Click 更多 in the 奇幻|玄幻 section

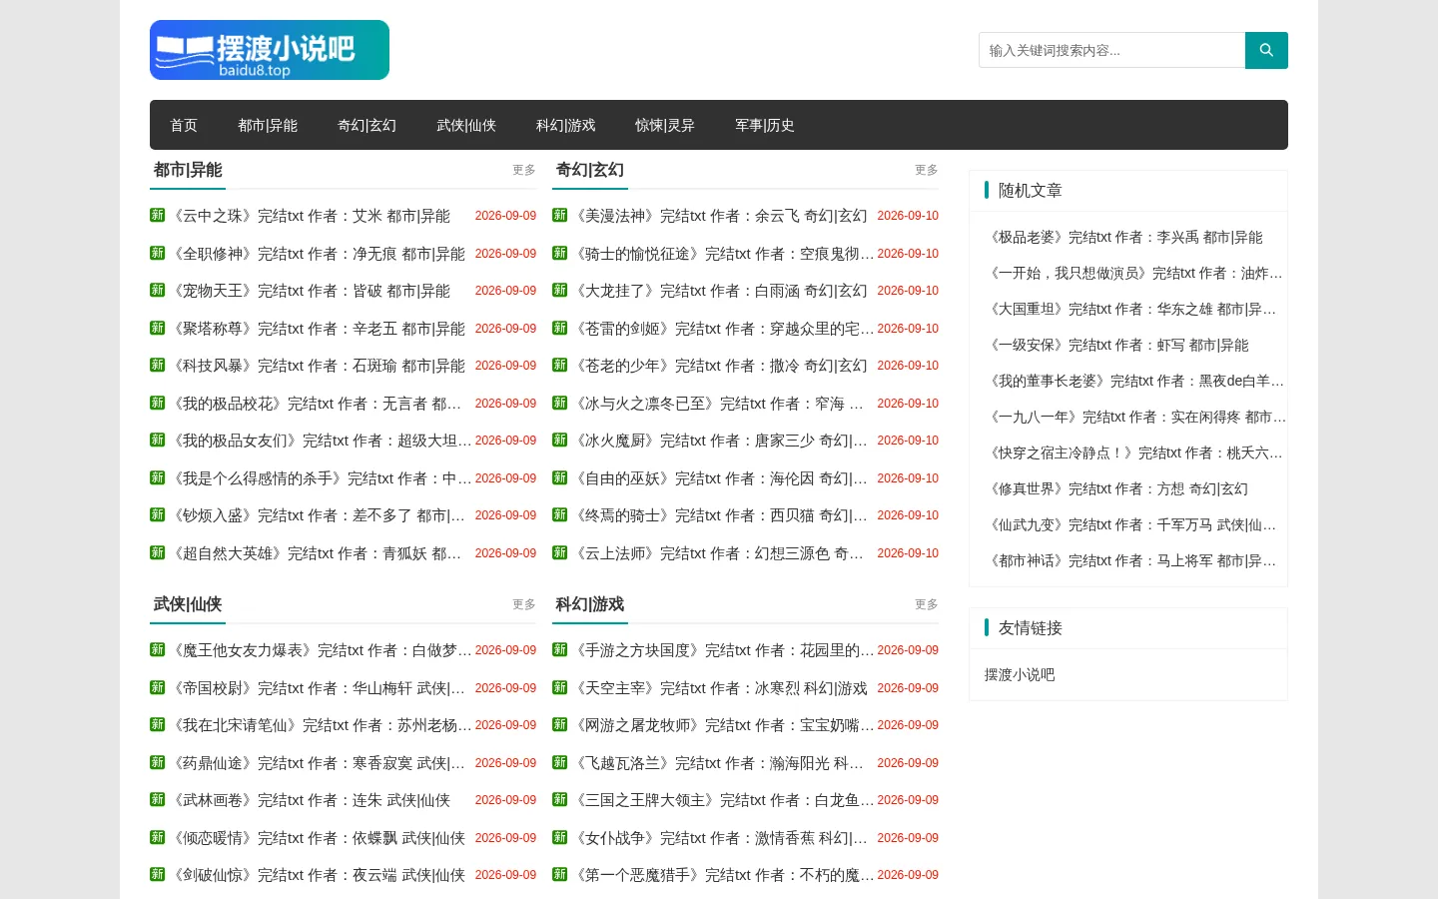pos(927,171)
